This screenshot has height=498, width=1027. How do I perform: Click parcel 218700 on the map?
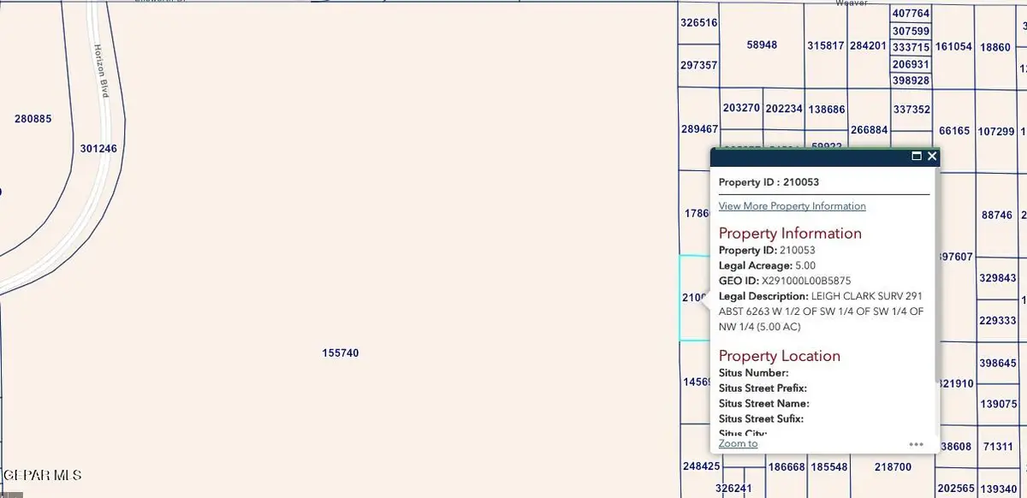[x=893, y=467]
